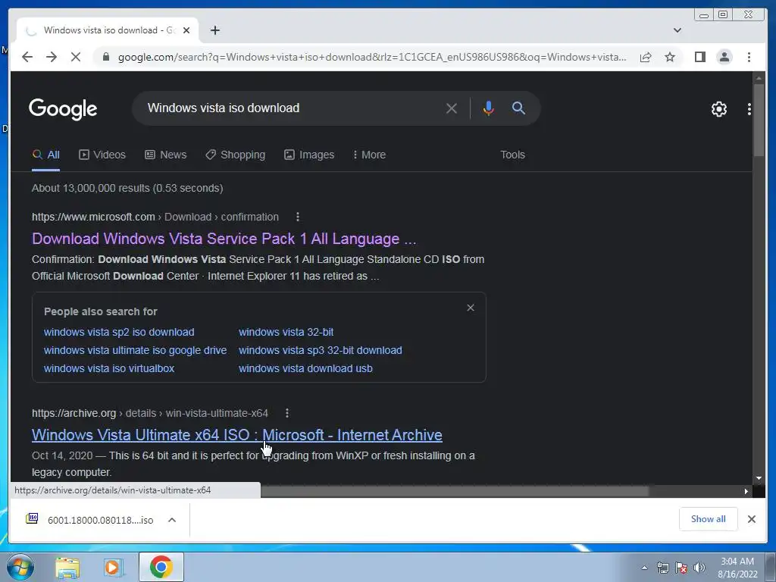The height and width of the screenshot is (582, 776).
Task: Select the All results tab
Action: click(x=46, y=155)
